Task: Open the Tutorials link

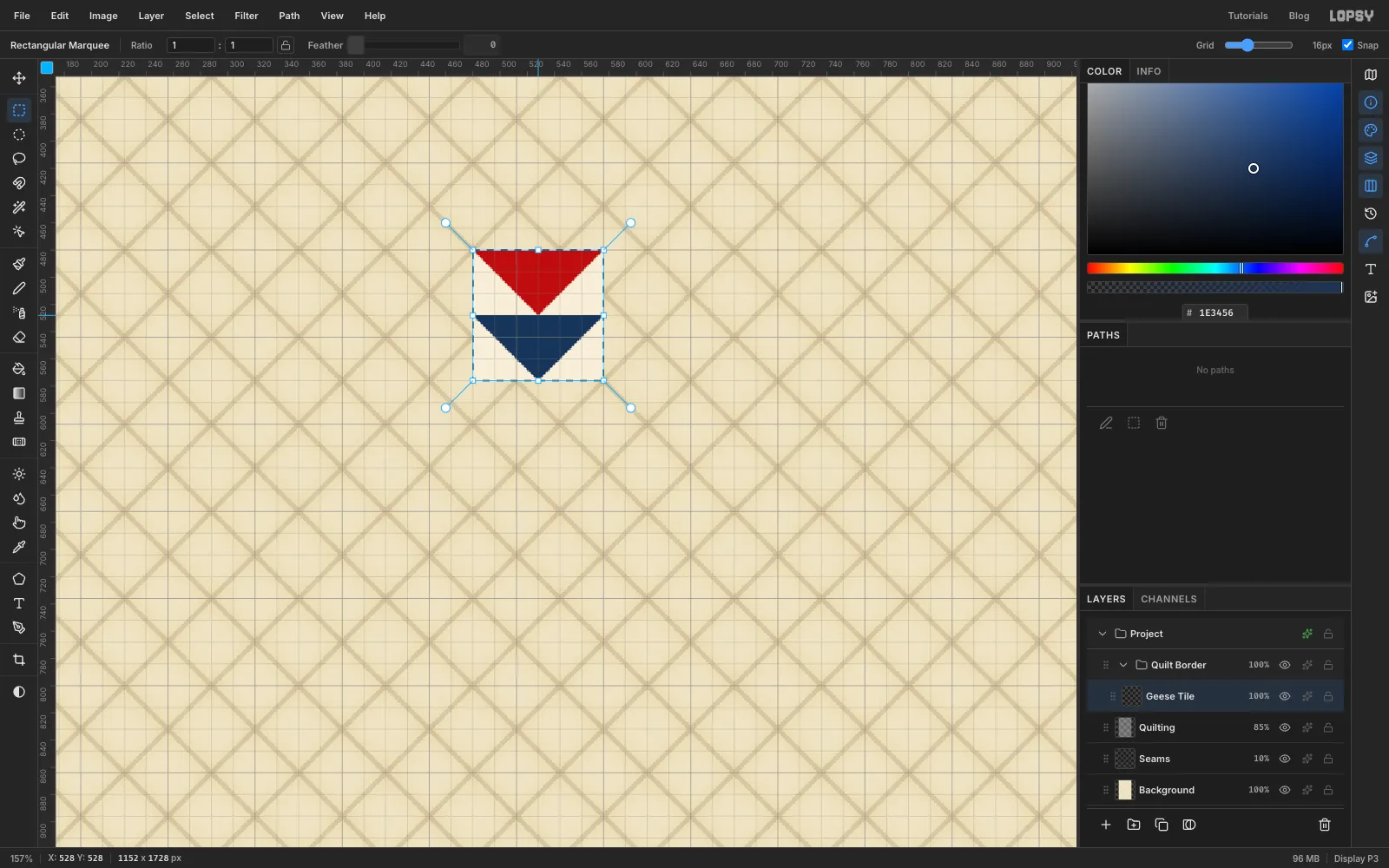Action: pos(1247,16)
